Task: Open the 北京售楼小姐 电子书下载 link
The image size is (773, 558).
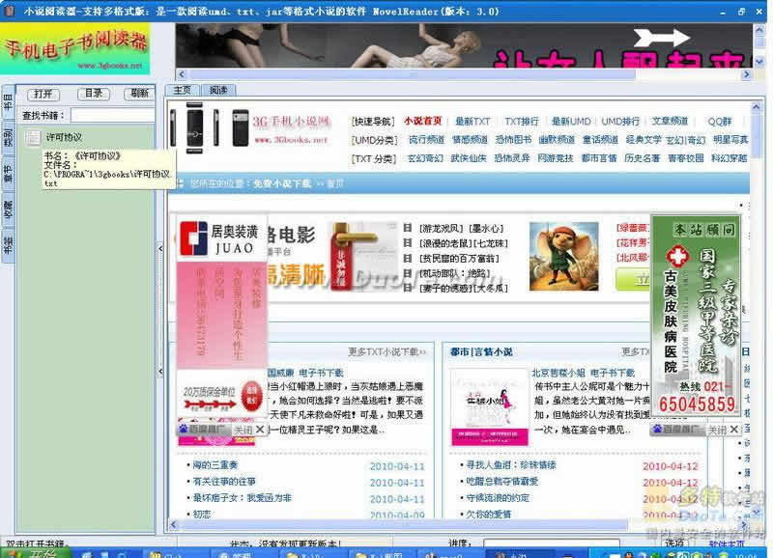Action: 584,373
